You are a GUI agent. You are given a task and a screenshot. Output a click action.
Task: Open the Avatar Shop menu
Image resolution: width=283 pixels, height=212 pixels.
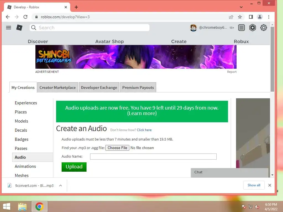[109, 41]
